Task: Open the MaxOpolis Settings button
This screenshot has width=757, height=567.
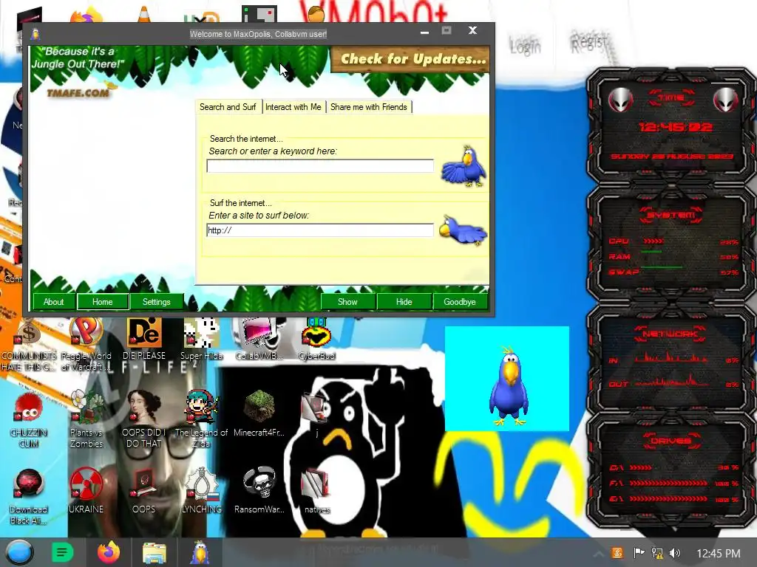Action: click(157, 302)
